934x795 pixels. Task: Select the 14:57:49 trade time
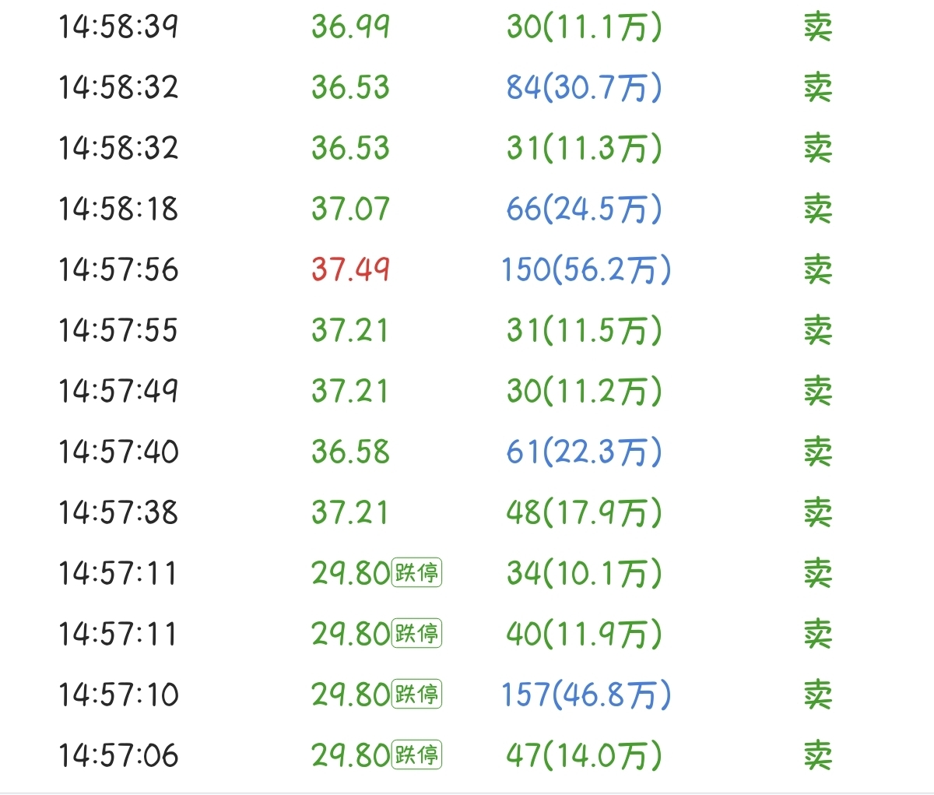(x=118, y=392)
